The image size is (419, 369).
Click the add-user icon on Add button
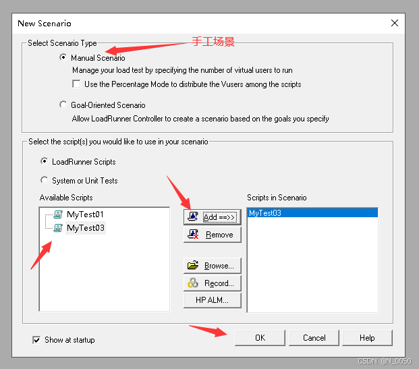coord(193,217)
